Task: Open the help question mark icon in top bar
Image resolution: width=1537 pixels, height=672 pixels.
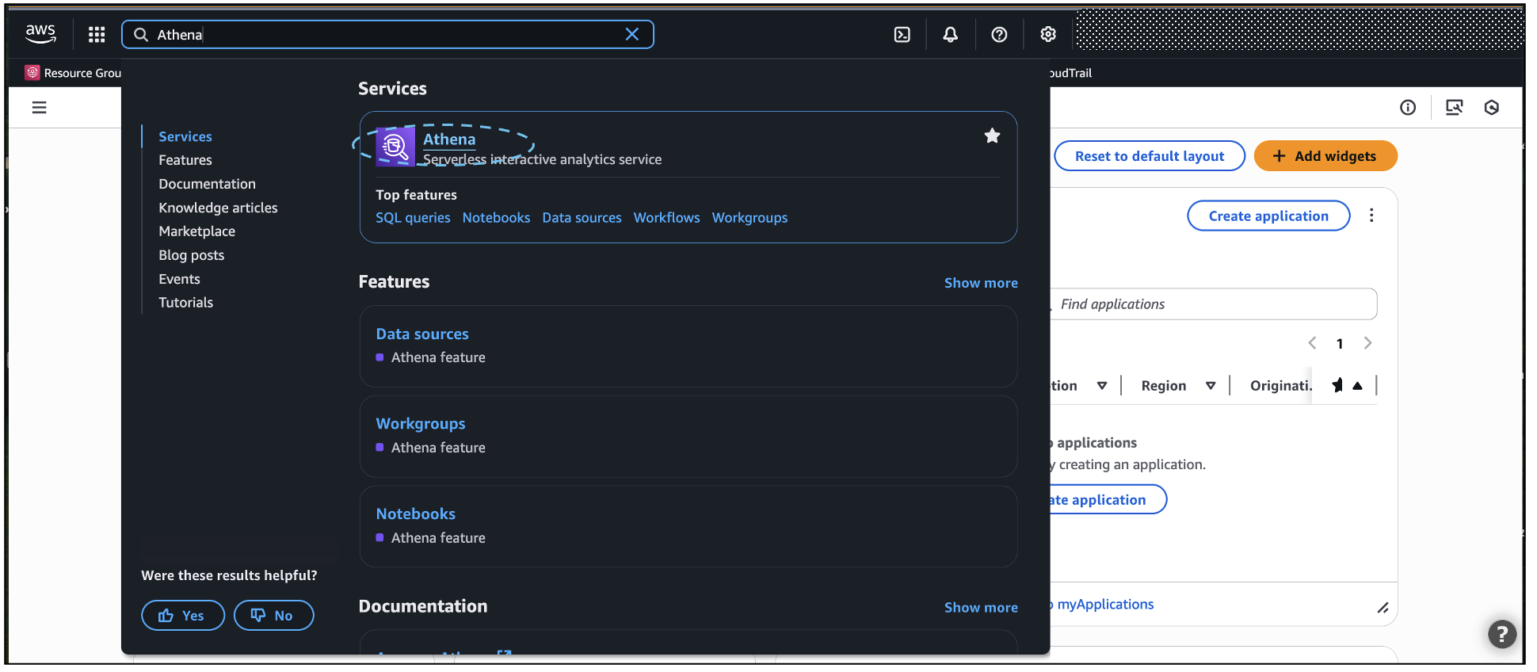Action: tap(999, 34)
